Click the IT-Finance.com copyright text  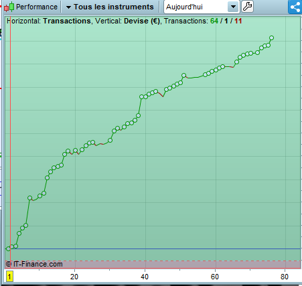pos(34,265)
